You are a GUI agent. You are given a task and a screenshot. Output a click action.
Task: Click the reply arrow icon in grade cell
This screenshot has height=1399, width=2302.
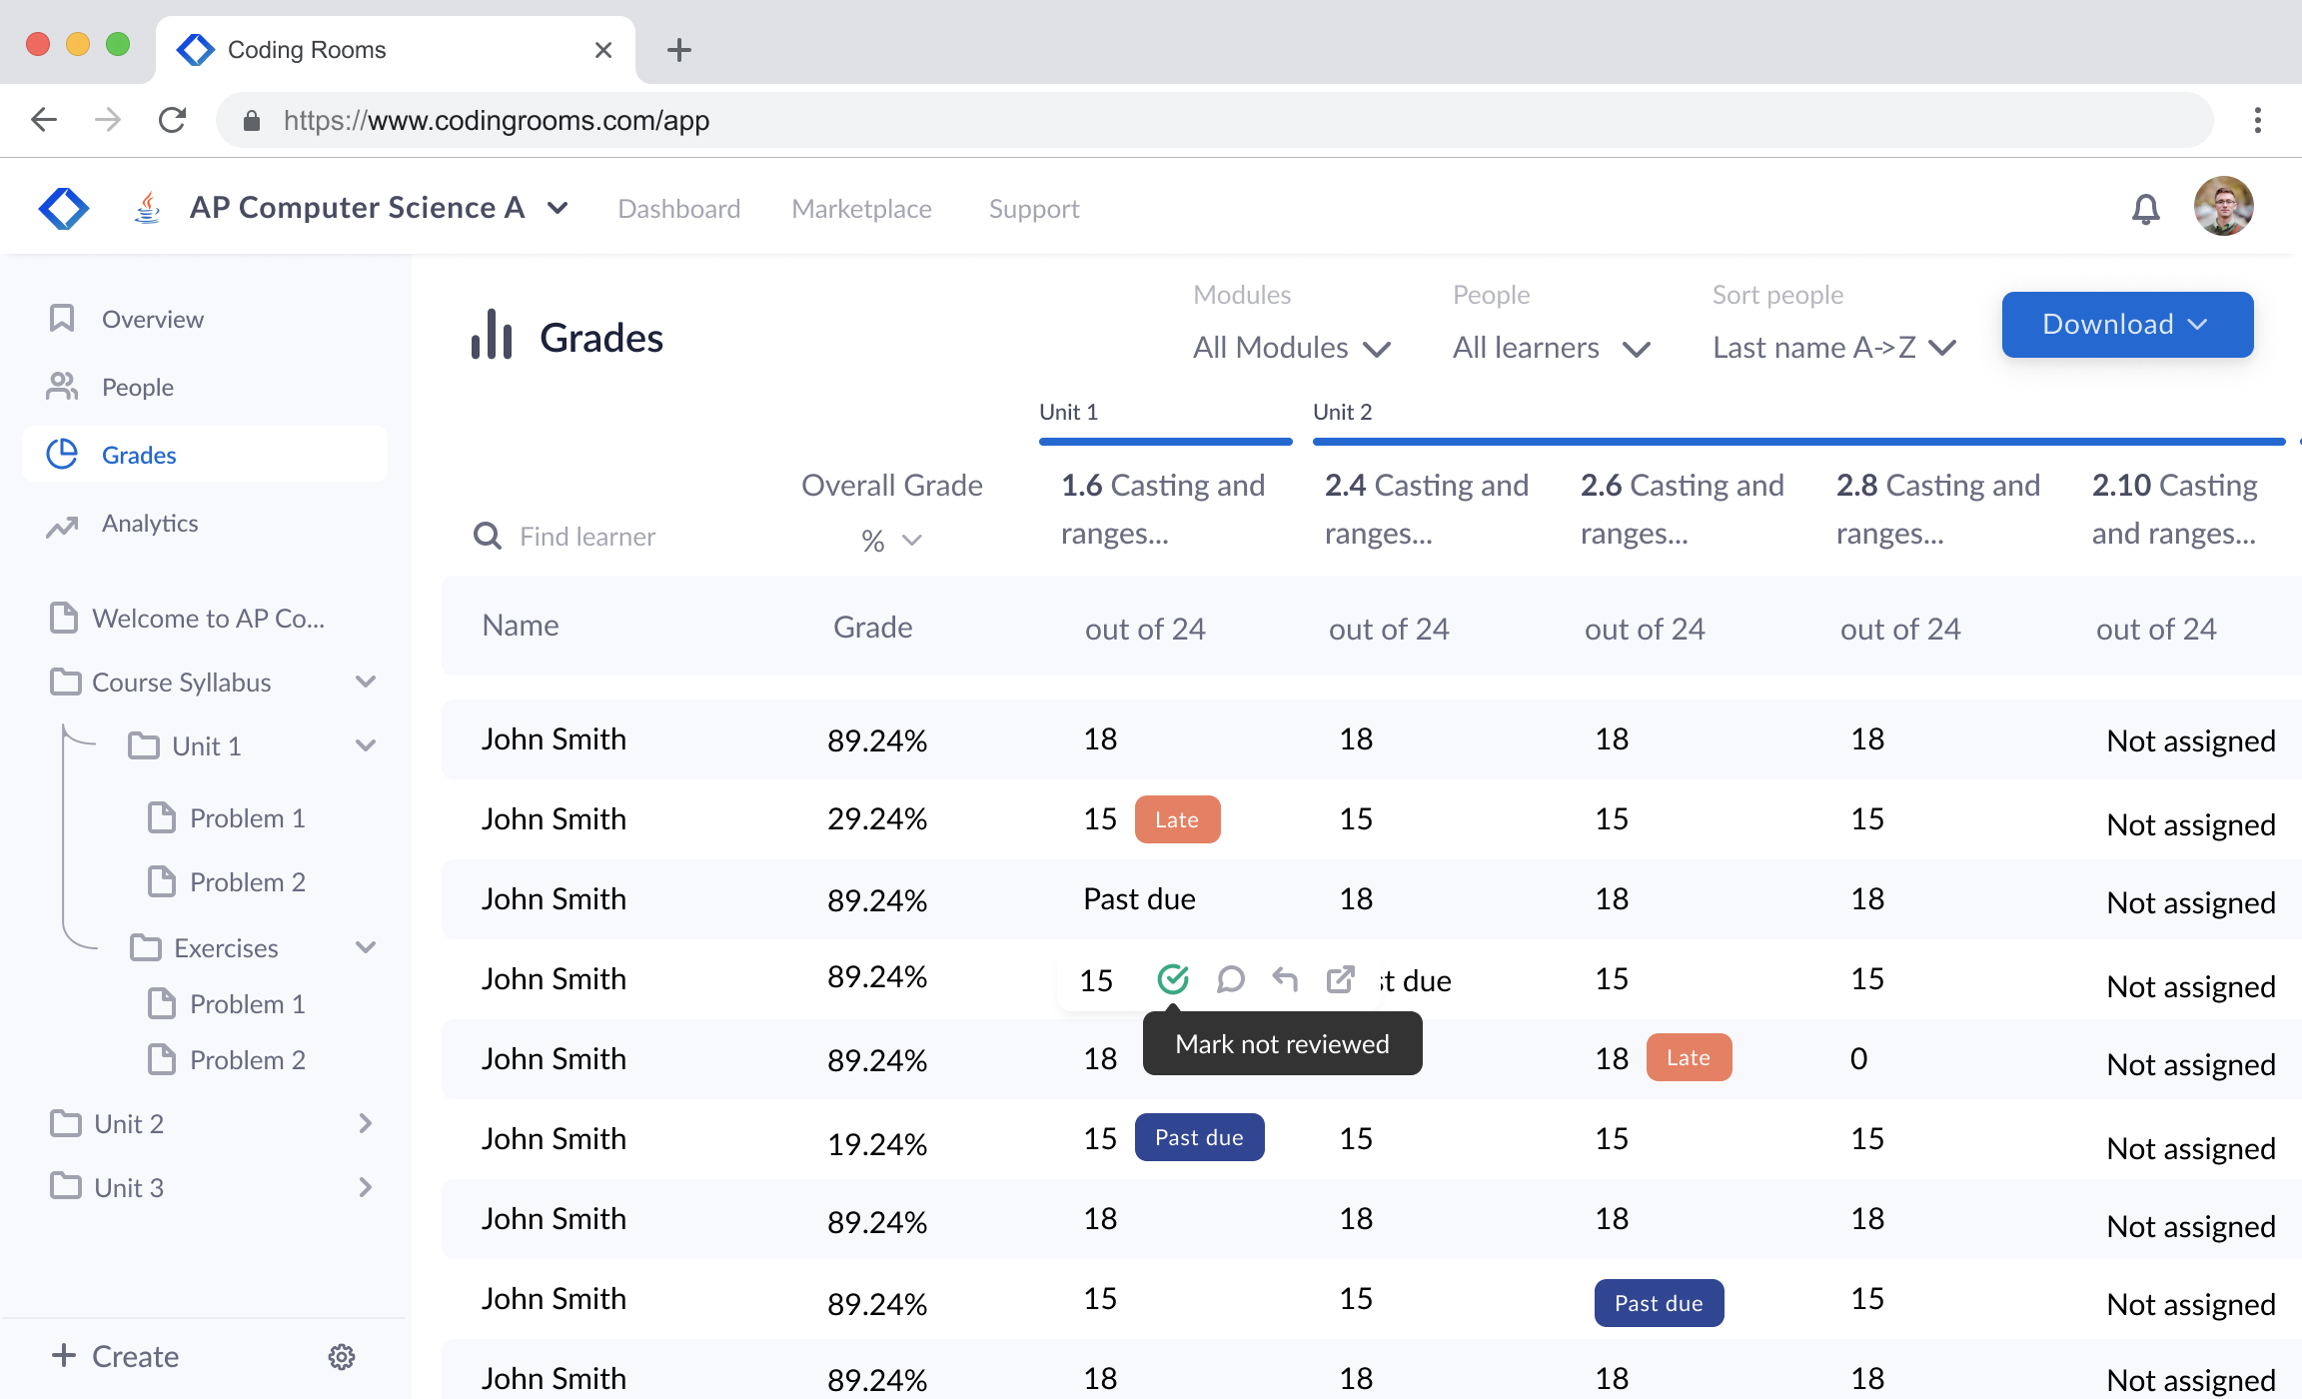click(x=1285, y=979)
